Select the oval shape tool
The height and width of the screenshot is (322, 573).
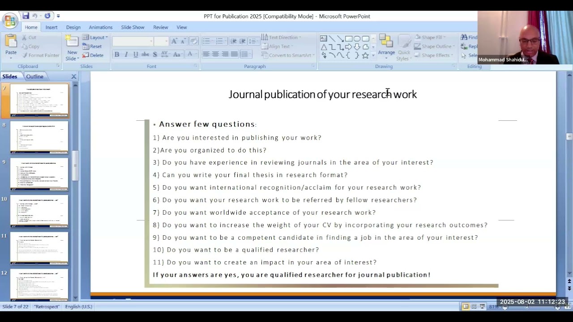coord(357,38)
